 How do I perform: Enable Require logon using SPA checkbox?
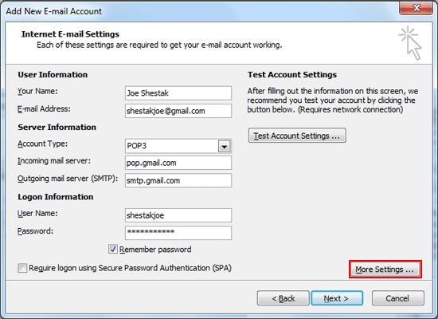pyautogui.click(x=22, y=268)
